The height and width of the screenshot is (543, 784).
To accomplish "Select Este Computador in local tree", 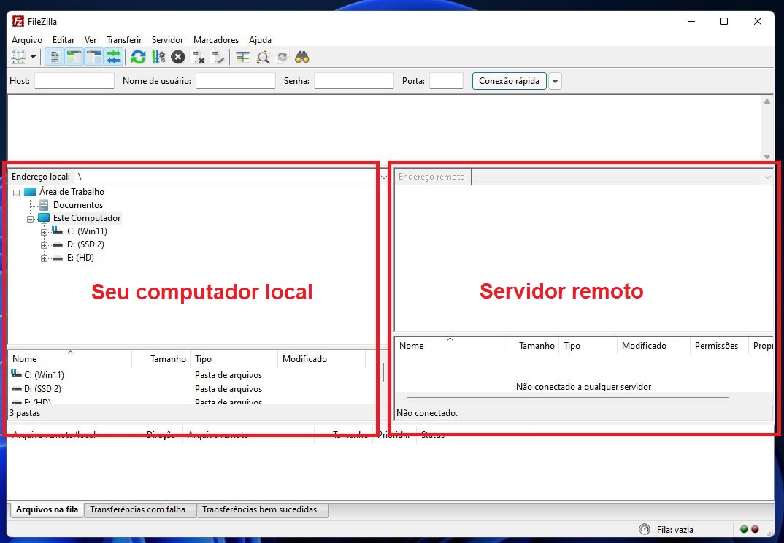I will [x=87, y=218].
